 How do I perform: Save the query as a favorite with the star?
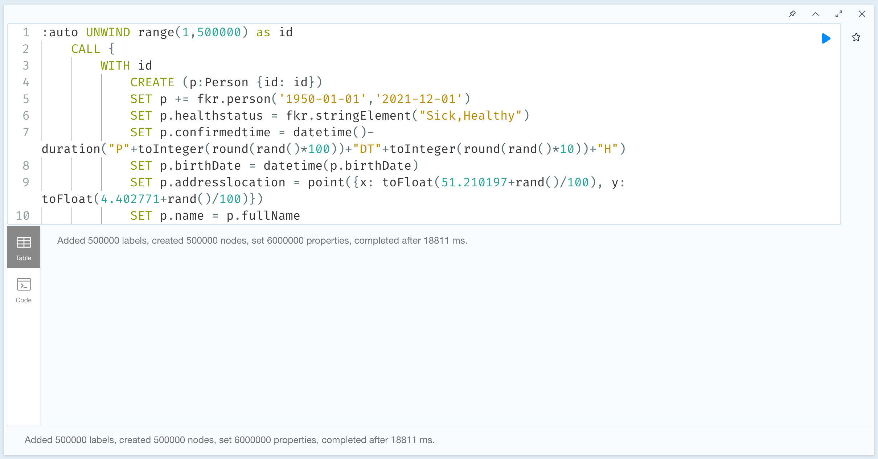pyautogui.click(x=856, y=37)
